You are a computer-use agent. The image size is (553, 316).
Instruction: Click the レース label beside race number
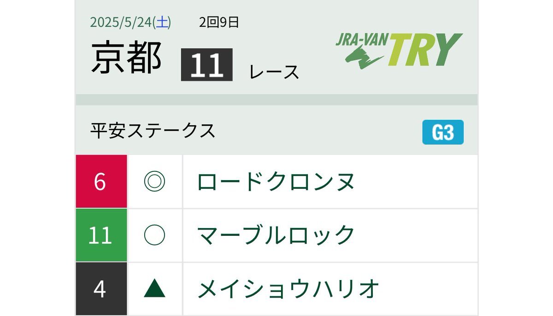[274, 72]
